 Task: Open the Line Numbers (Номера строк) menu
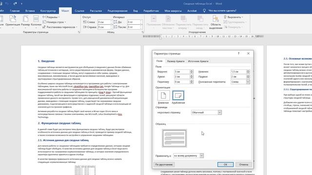pos(54,22)
